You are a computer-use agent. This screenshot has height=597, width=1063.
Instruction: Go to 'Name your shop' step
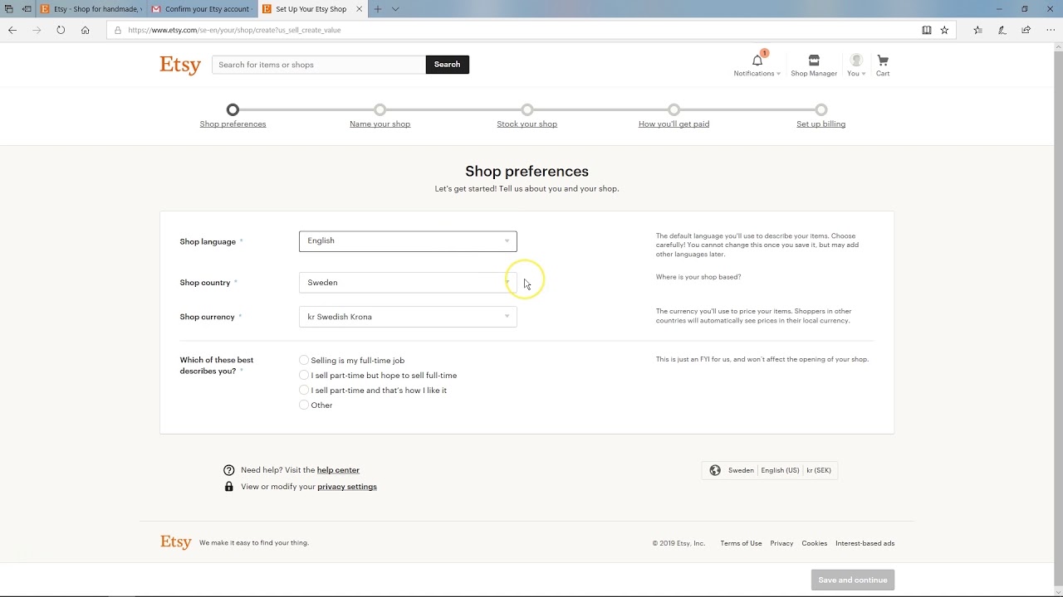tap(380, 124)
